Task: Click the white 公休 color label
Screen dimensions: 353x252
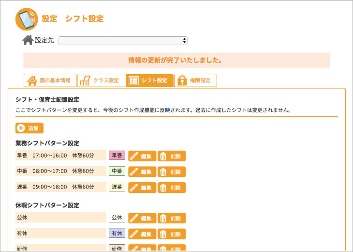Action: coord(117,218)
